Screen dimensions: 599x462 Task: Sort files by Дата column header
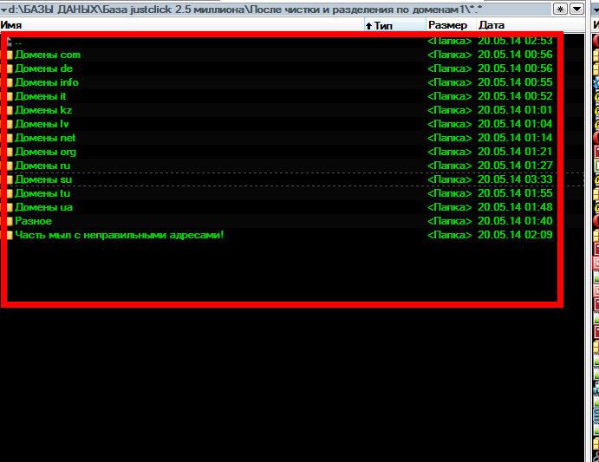coord(531,25)
